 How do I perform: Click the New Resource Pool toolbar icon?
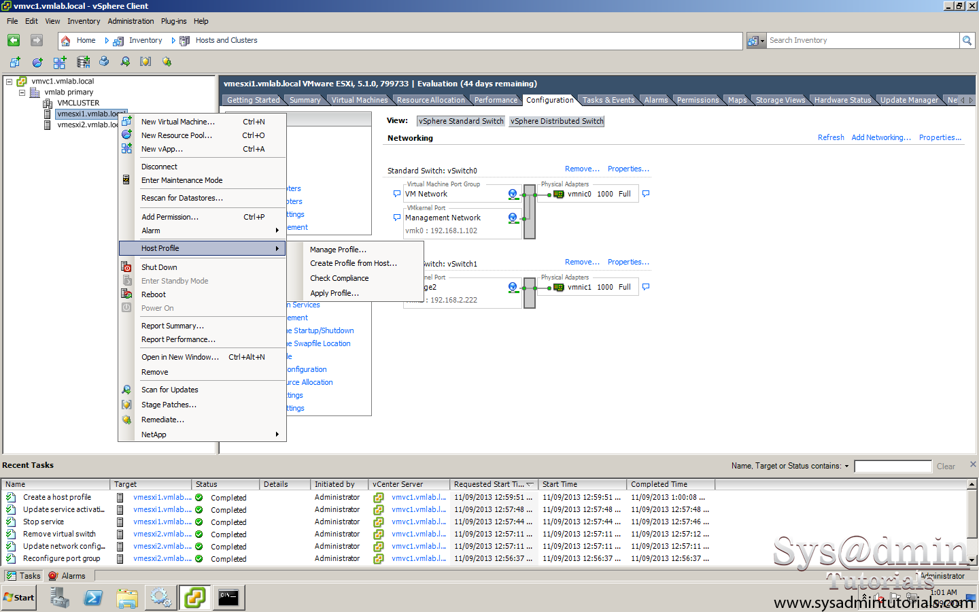(x=37, y=62)
